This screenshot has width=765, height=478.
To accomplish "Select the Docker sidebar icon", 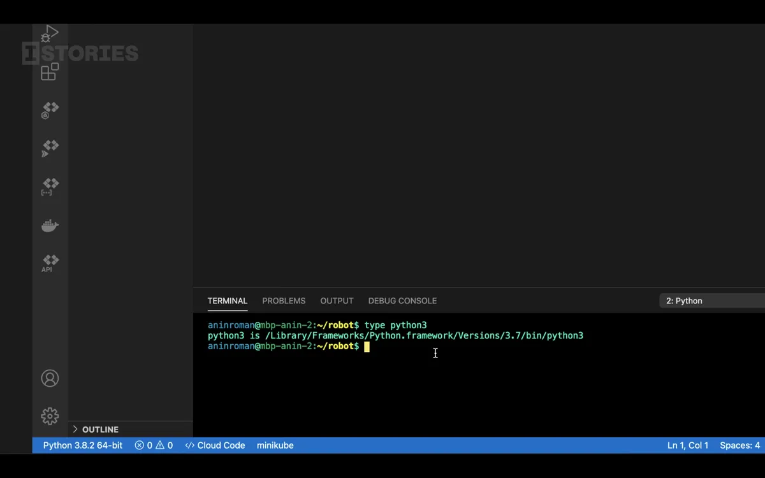I will [50, 225].
